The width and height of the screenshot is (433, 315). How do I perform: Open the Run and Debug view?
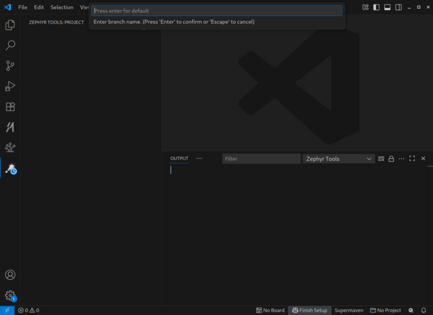(10, 86)
